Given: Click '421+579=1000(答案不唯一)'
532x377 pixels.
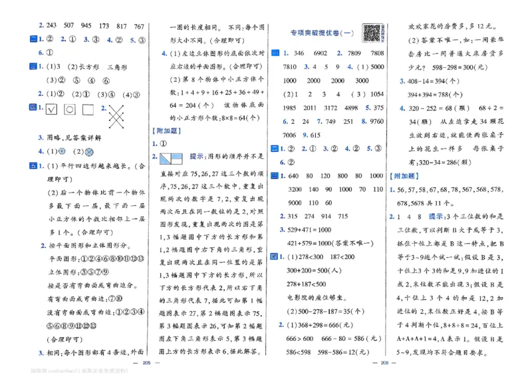Looking at the screenshot, I should coord(330,243).
